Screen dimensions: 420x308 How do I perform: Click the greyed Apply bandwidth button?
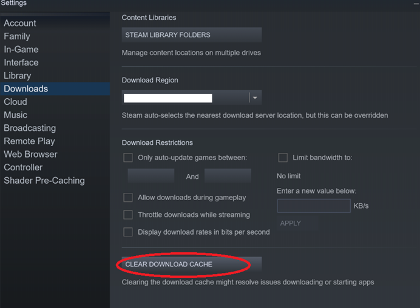coord(291,223)
